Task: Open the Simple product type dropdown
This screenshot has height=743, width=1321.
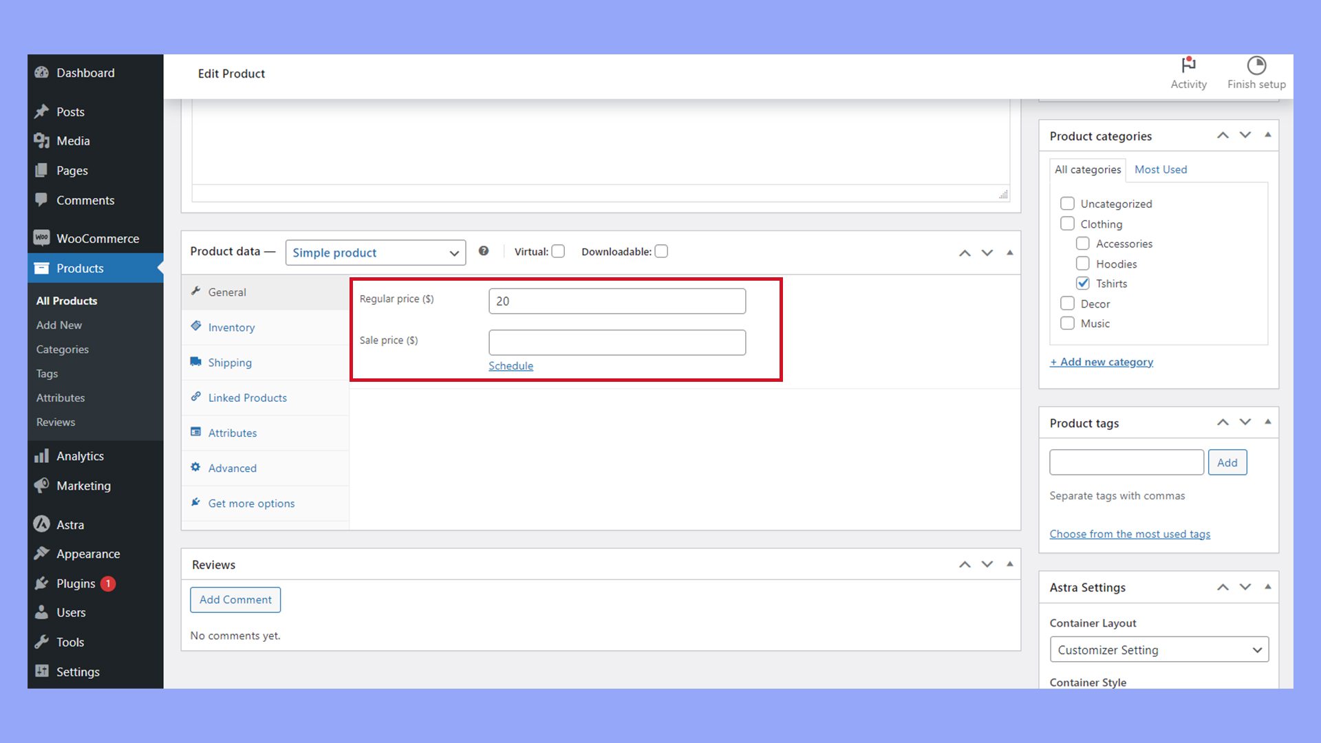Action: (x=375, y=252)
